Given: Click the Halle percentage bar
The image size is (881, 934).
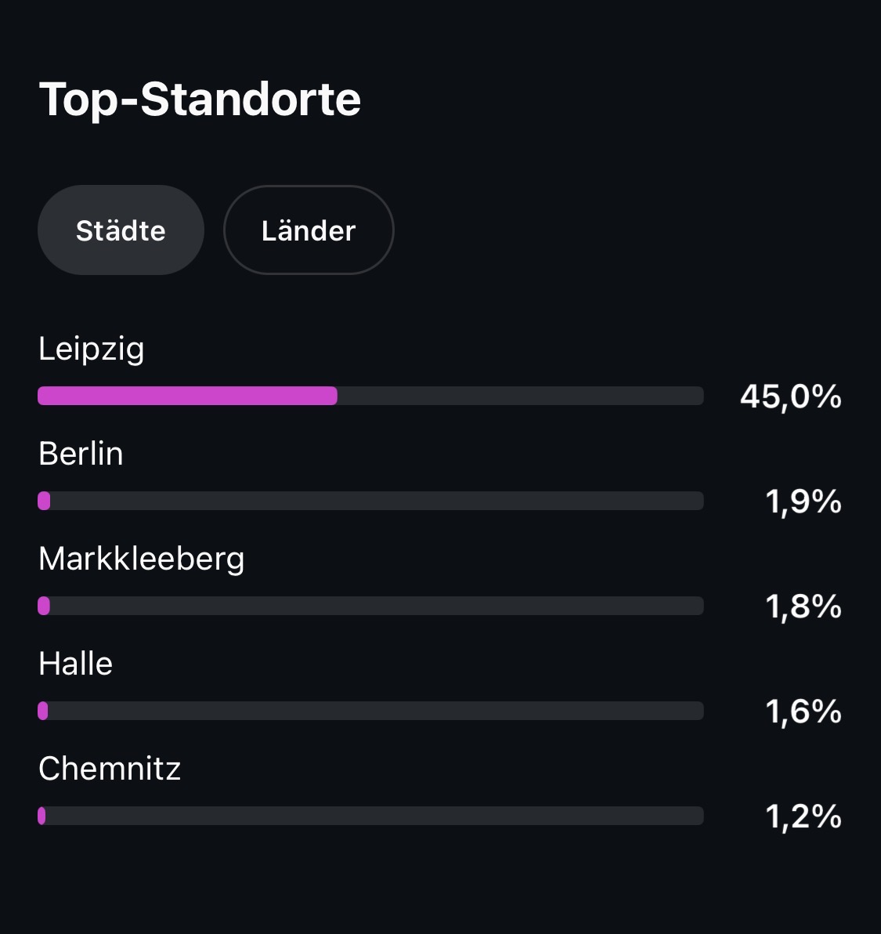Looking at the screenshot, I should coord(370,711).
